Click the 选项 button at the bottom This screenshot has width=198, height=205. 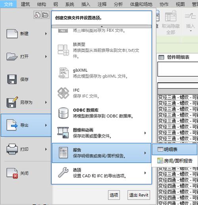[114, 195]
